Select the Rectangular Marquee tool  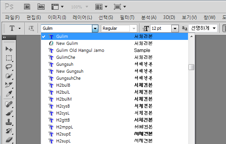click(x=9, y=58)
